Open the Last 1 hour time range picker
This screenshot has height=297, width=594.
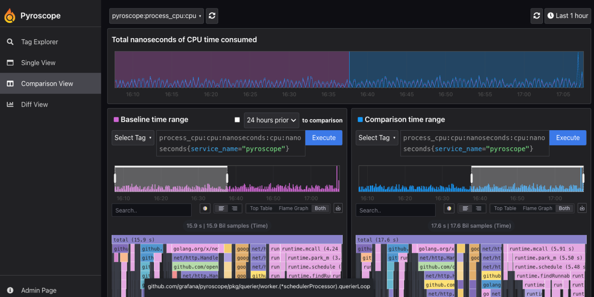567,16
